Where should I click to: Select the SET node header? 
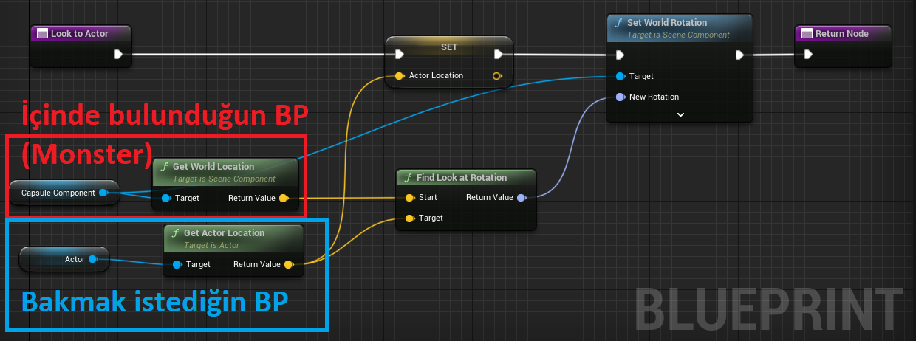(449, 46)
